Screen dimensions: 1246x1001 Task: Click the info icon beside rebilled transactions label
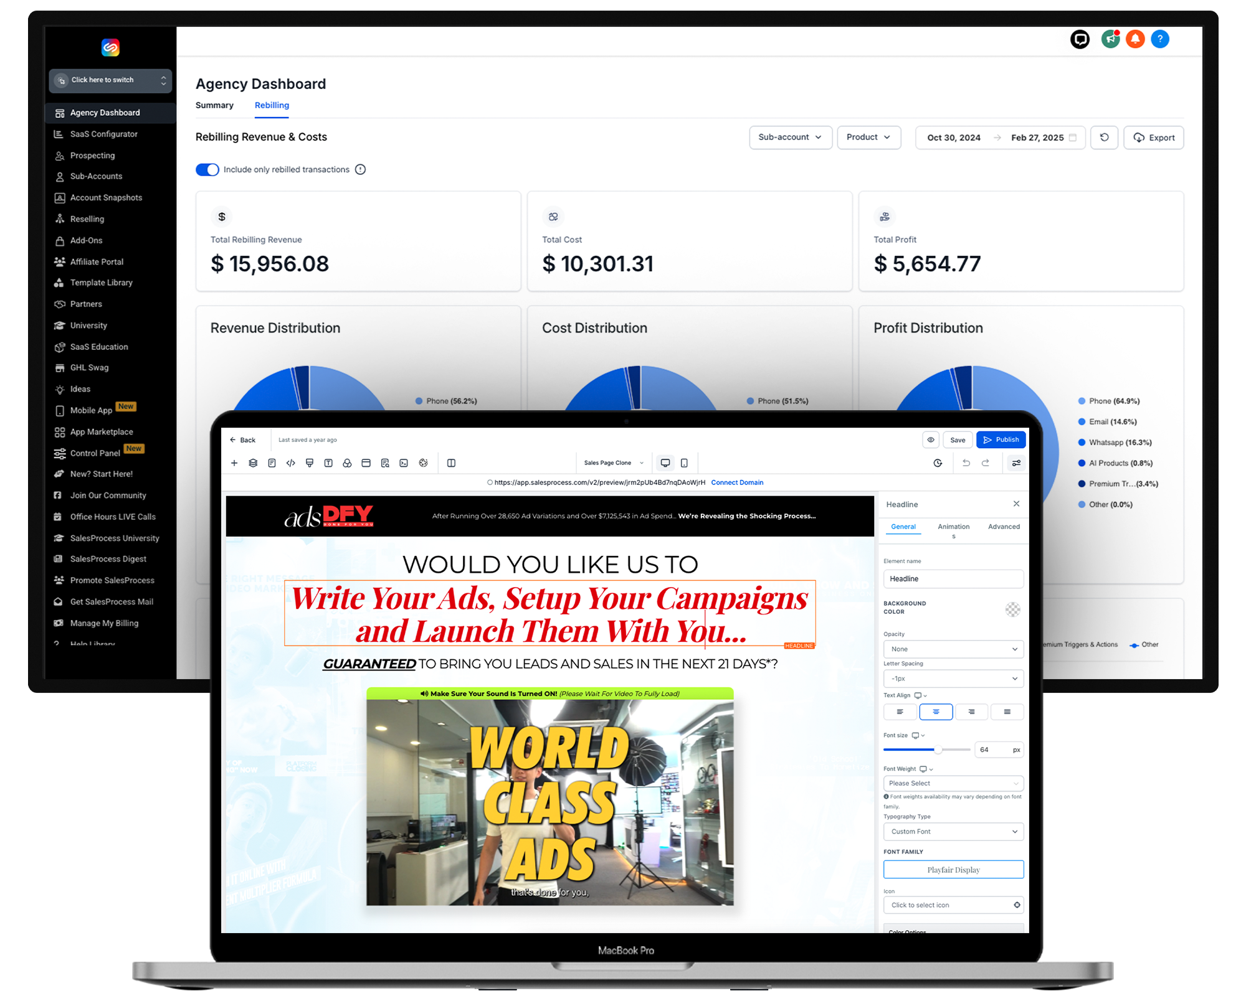(x=360, y=169)
